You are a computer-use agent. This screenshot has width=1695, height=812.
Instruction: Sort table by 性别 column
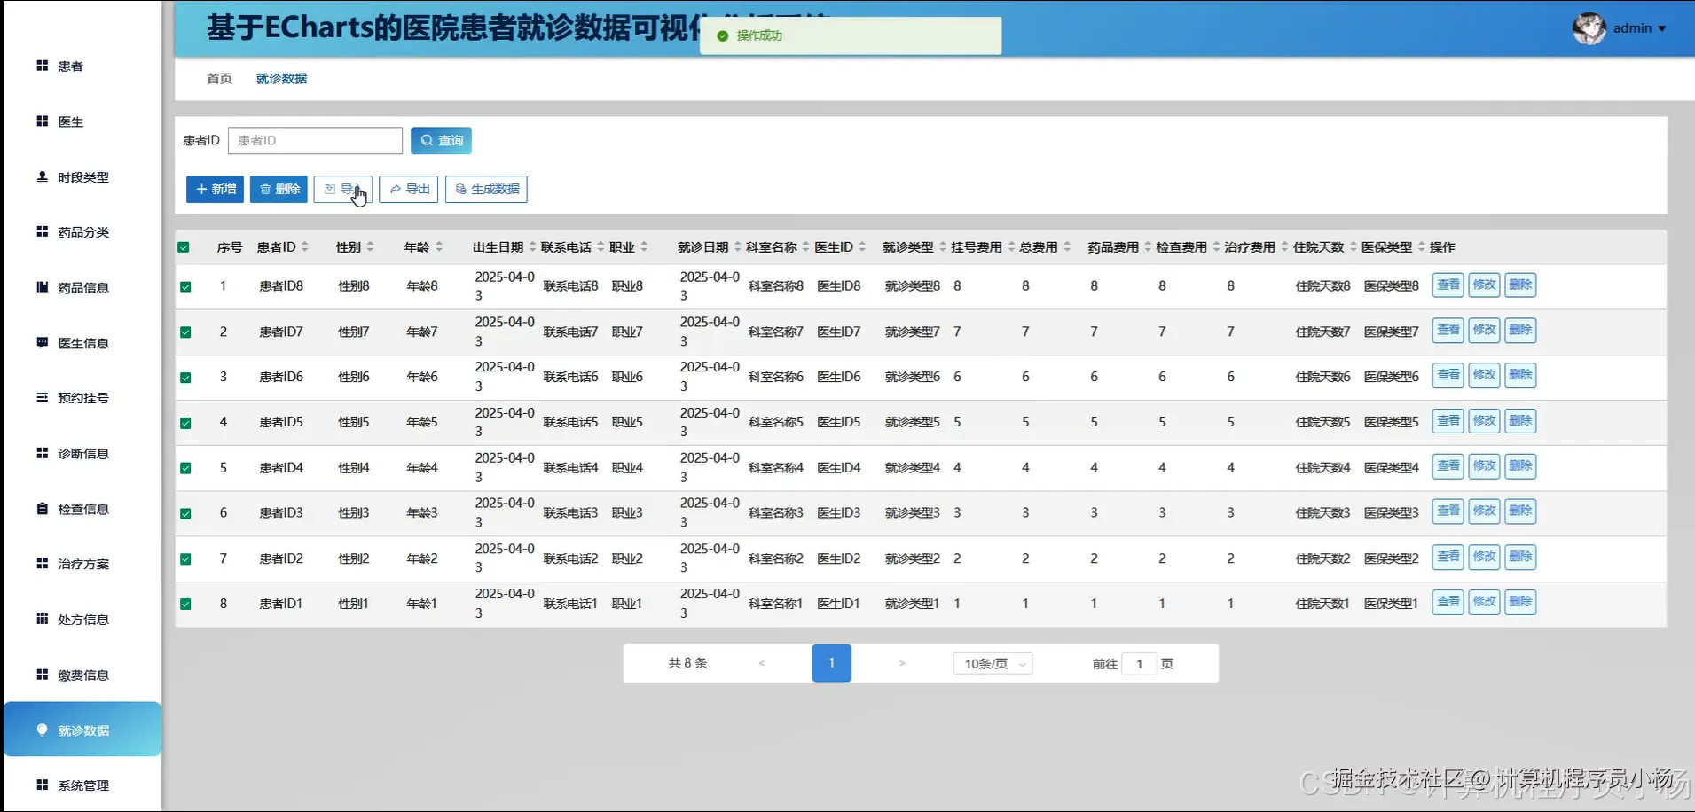click(x=370, y=247)
